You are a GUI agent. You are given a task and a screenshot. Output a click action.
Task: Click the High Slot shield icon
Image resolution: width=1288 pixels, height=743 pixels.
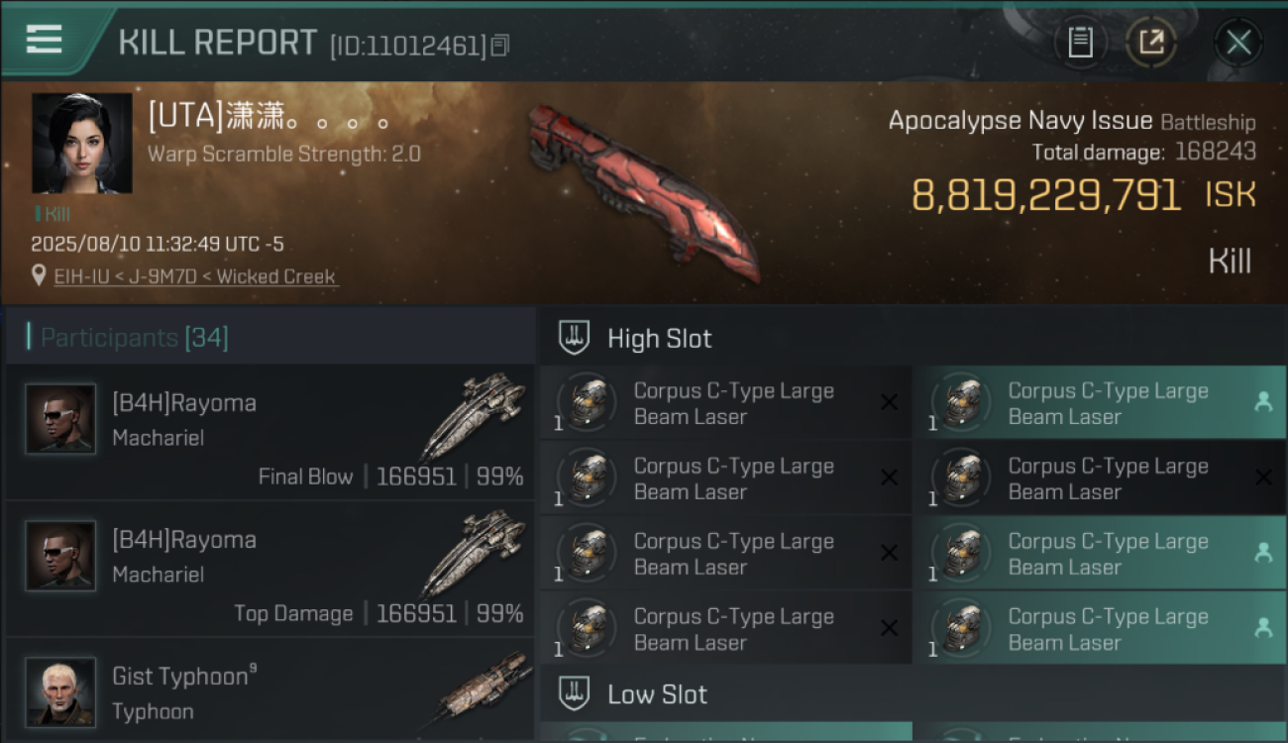575,338
